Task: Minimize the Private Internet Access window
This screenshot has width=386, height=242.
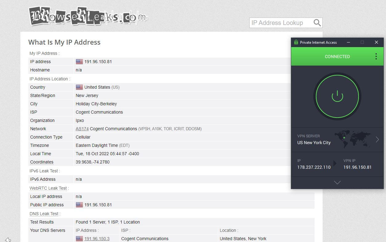Action: tap(348, 42)
